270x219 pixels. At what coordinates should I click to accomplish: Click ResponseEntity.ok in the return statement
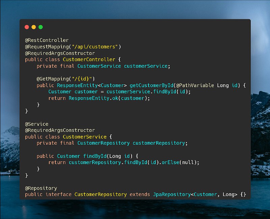[x=93, y=98]
